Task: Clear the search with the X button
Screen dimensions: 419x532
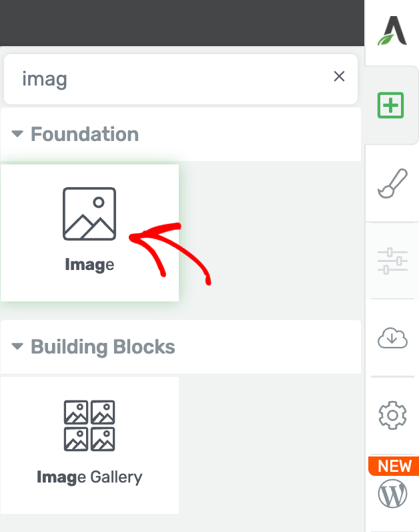Action: tap(339, 76)
